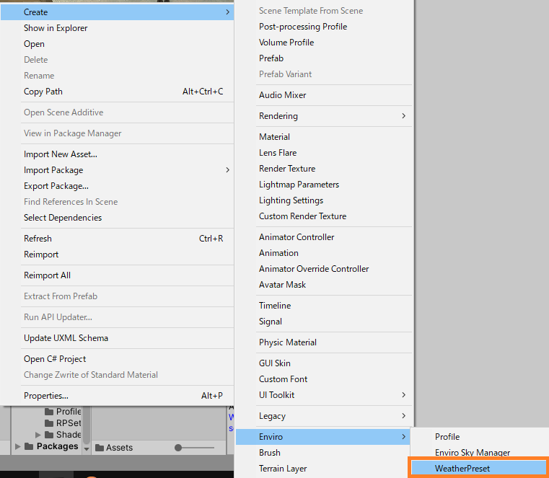Expand the Packages folder tree
This screenshot has width=549, height=478.
coord(17,446)
